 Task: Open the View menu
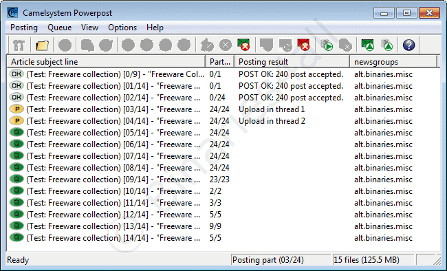(89, 28)
